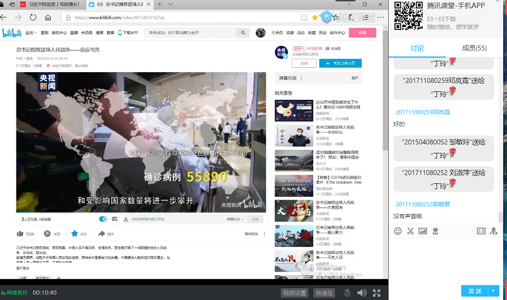507x300 pixels.
Task: Click the speaker volume icon
Action: [x=362, y=293]
